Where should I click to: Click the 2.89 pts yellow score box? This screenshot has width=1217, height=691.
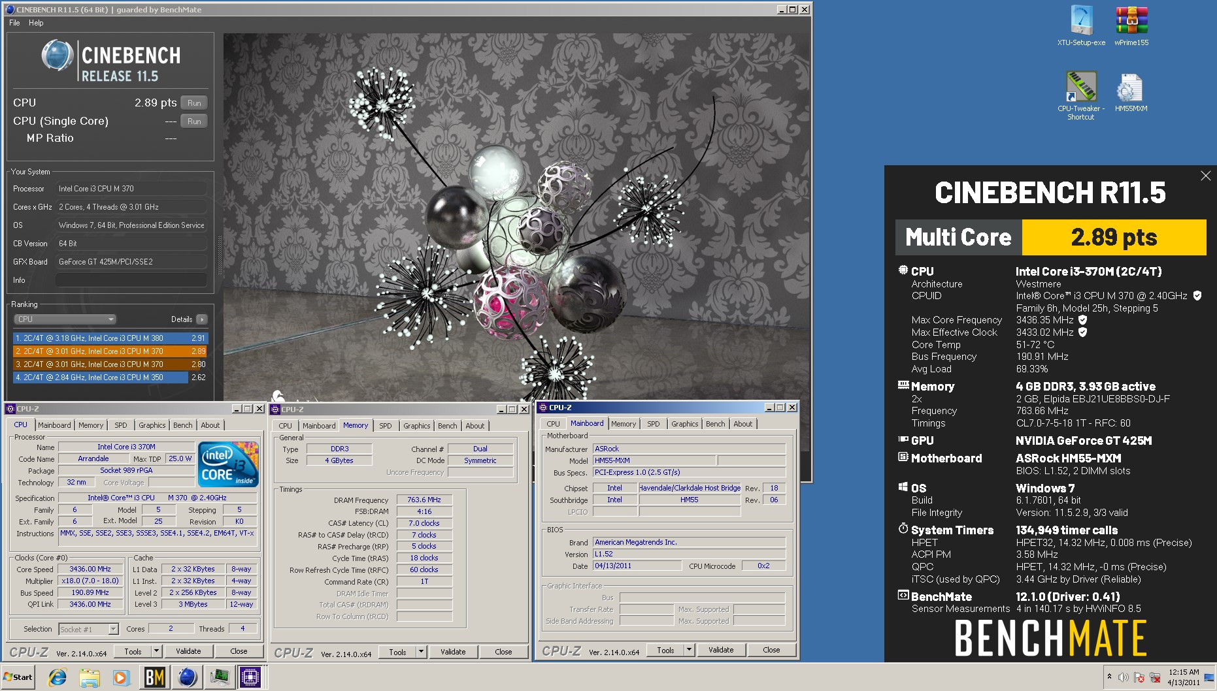[x=1114, y=237]
